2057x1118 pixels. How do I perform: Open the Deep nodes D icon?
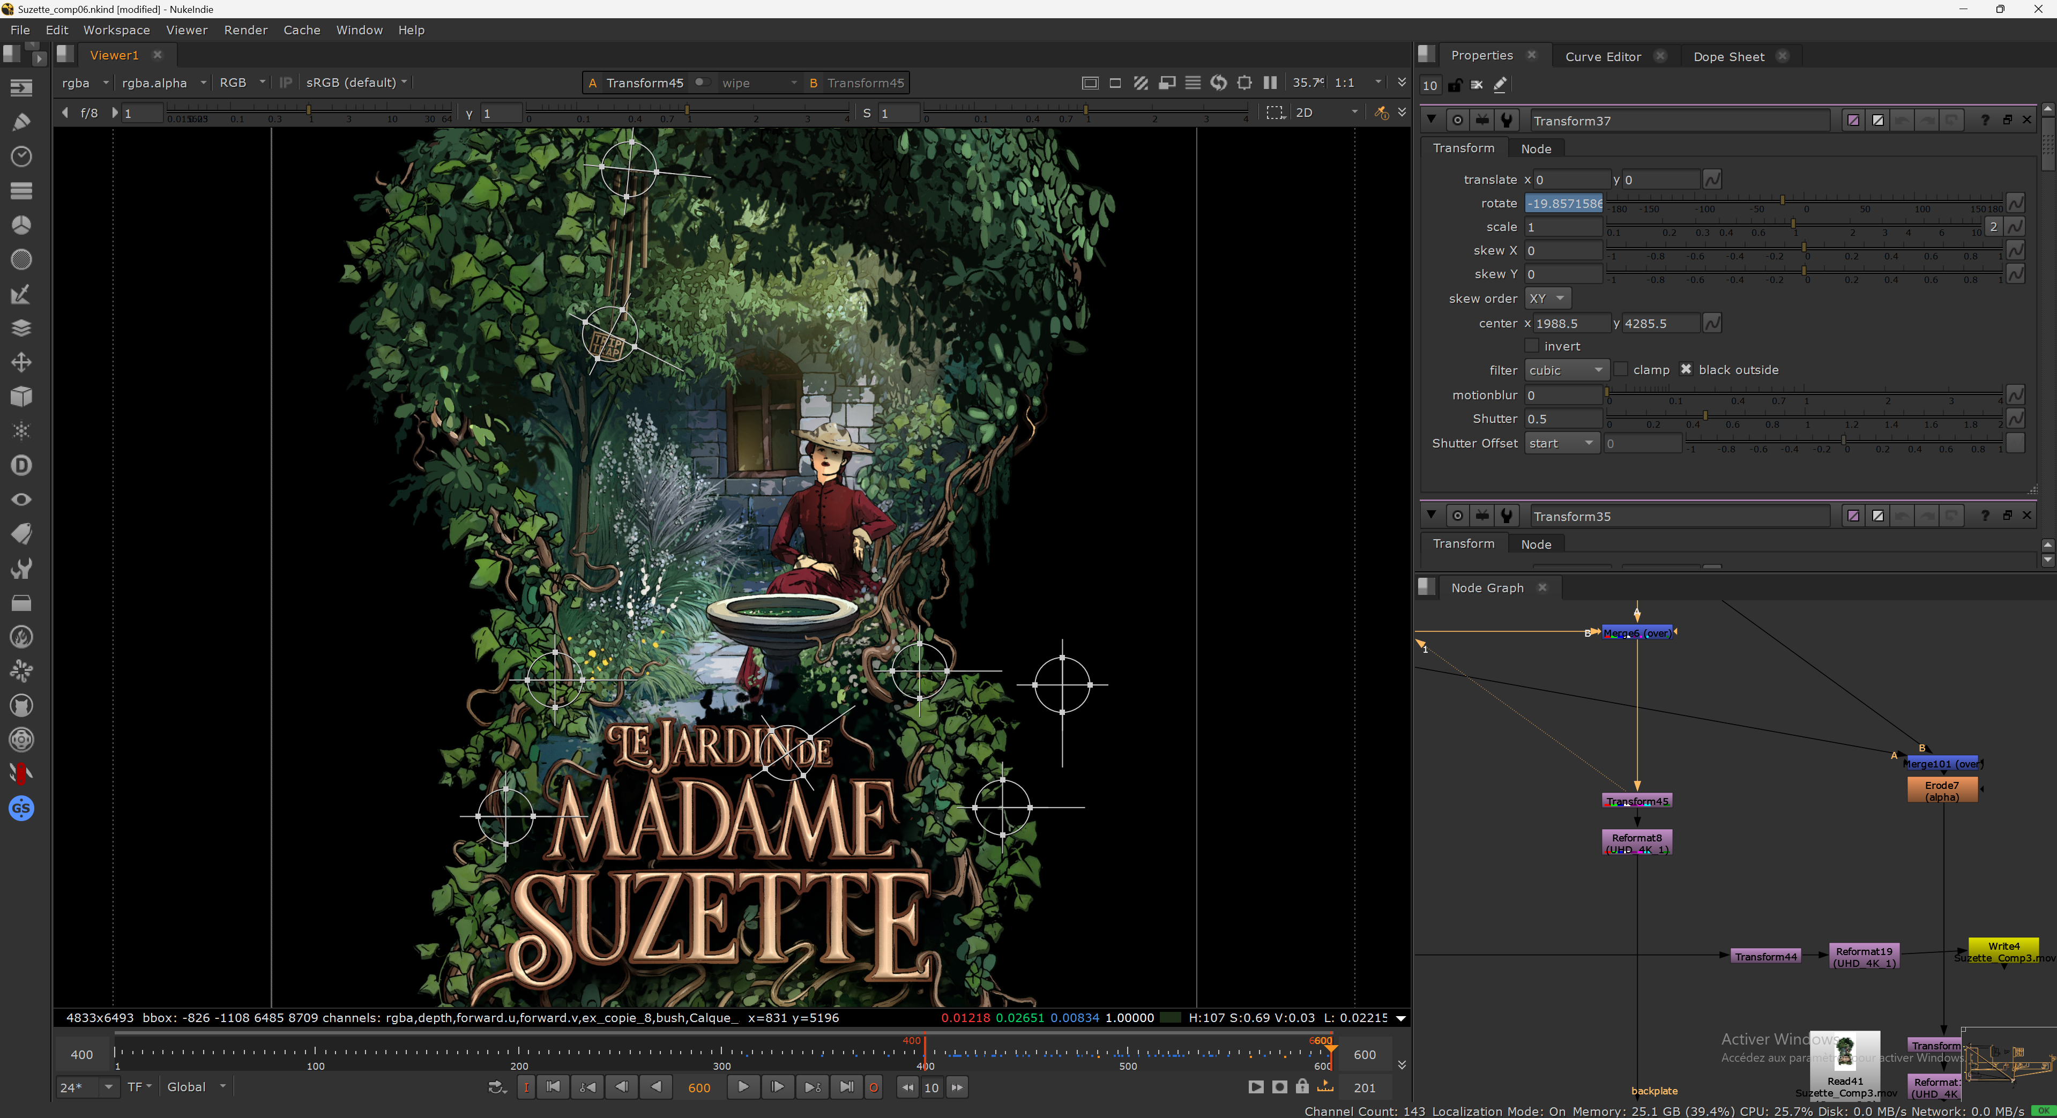pyautogui.click(x=21, y=466)
